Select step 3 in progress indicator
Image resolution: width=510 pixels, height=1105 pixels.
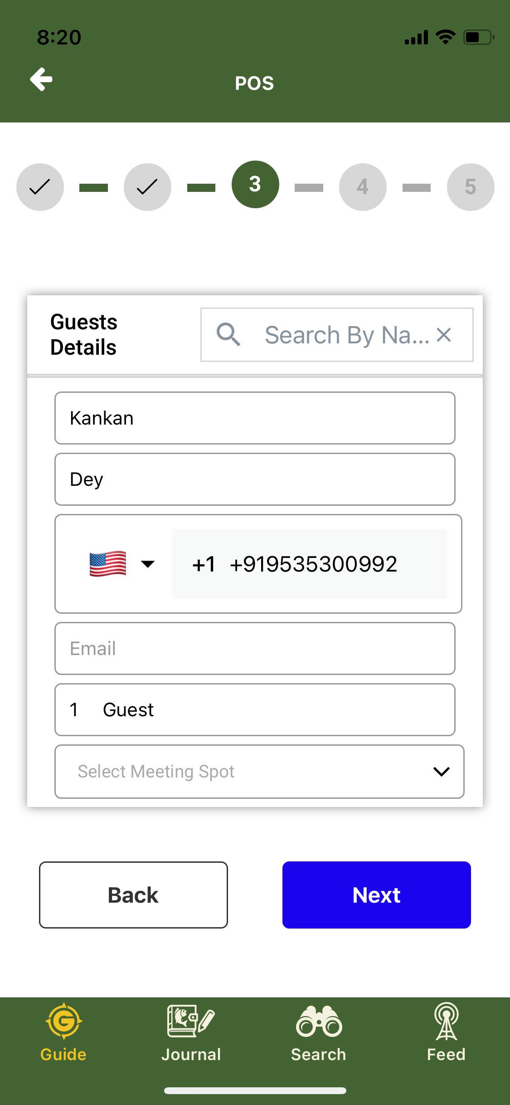pos(255,185)
